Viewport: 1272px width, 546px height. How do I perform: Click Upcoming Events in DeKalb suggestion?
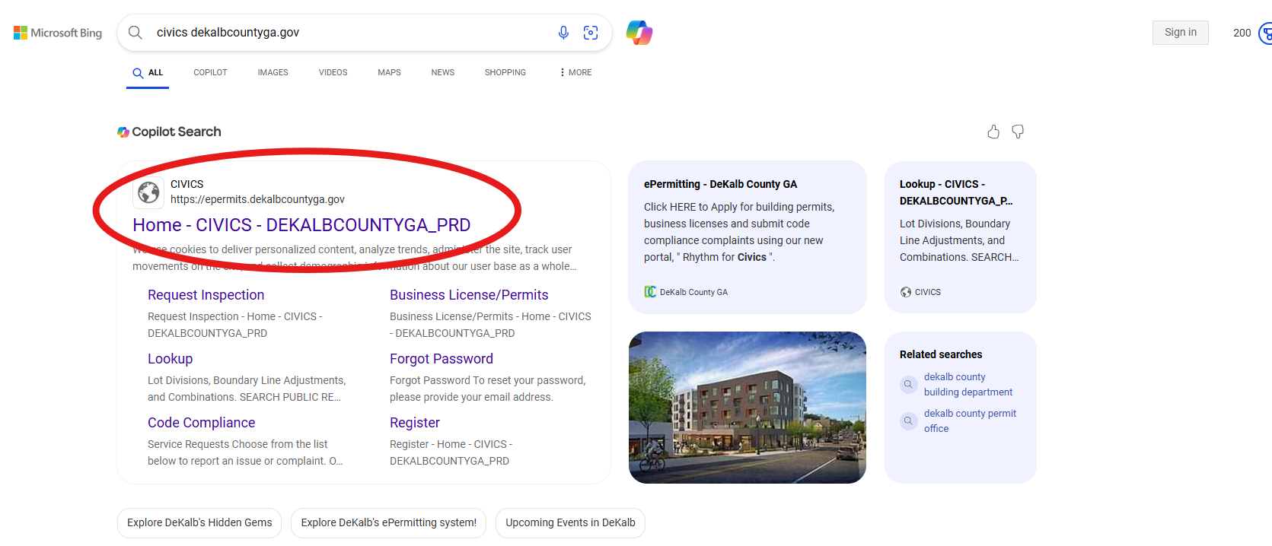[x=570, y=523]
